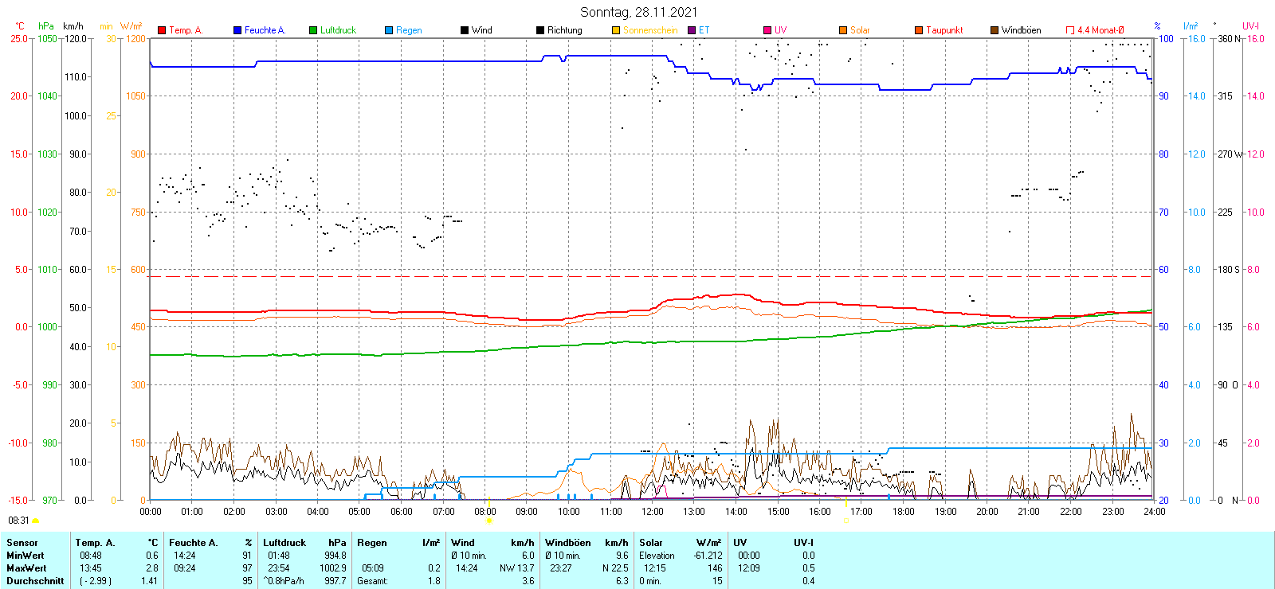1275x589 pixels.
Task: Click the MinWert row label
Action: [25, 556]
